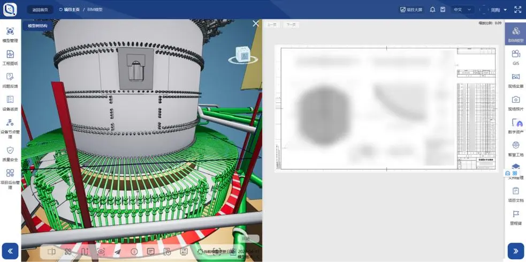Open 工程图纸 engineering drawings section
Image resolution: width=526 pixels, height=262 pixels.
pyautogui.click(x=10, y=57)
